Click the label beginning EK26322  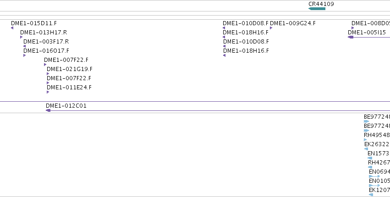tap(377, 144)
